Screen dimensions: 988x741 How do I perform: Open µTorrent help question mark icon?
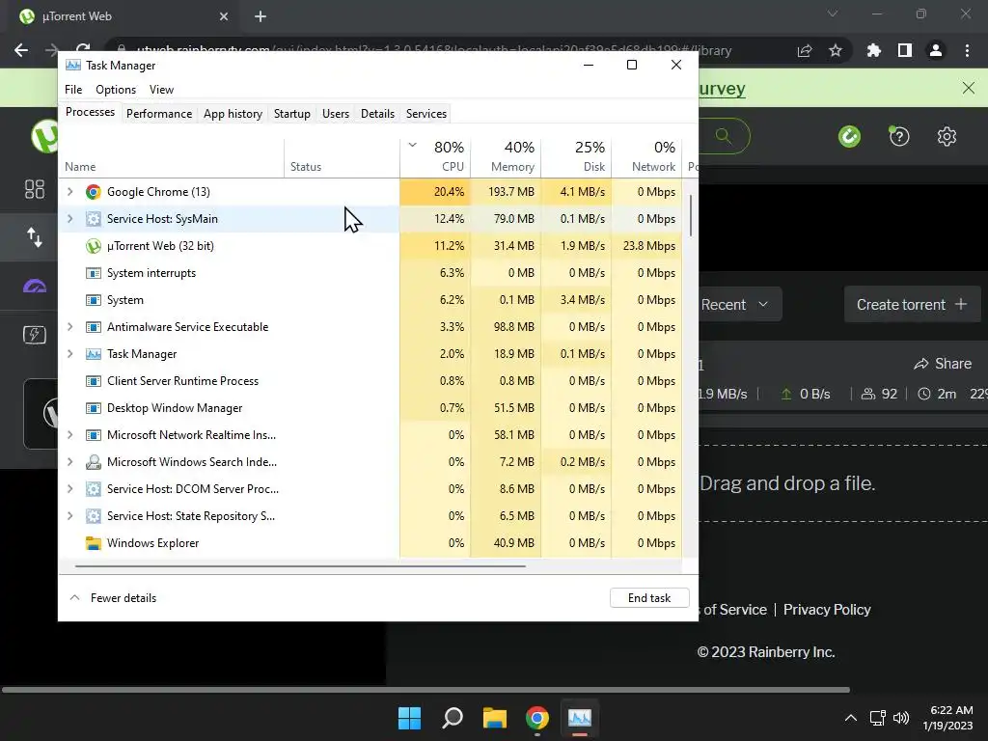point(899,136)
